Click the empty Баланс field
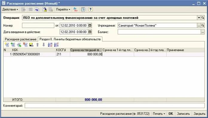 pyautogui.click(x=159, y=32)
